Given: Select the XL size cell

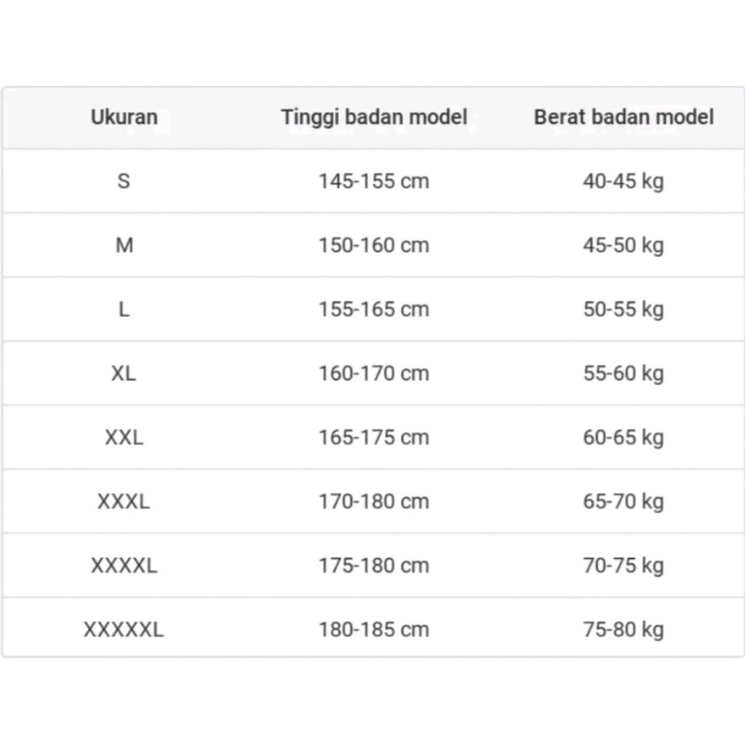Looking at the screenshot, I should [x=124, y=373].
